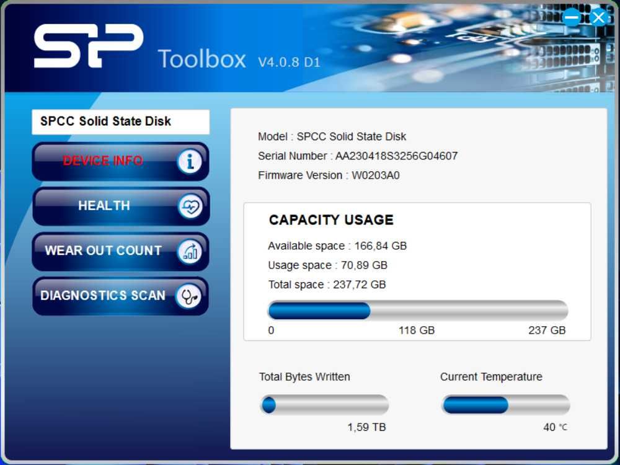Click the Health heart-rate icon
This screenshot has height=465, width=620.
point(190,206)
